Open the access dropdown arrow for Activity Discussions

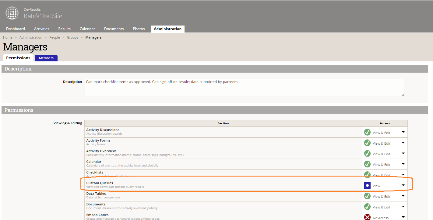403,132
